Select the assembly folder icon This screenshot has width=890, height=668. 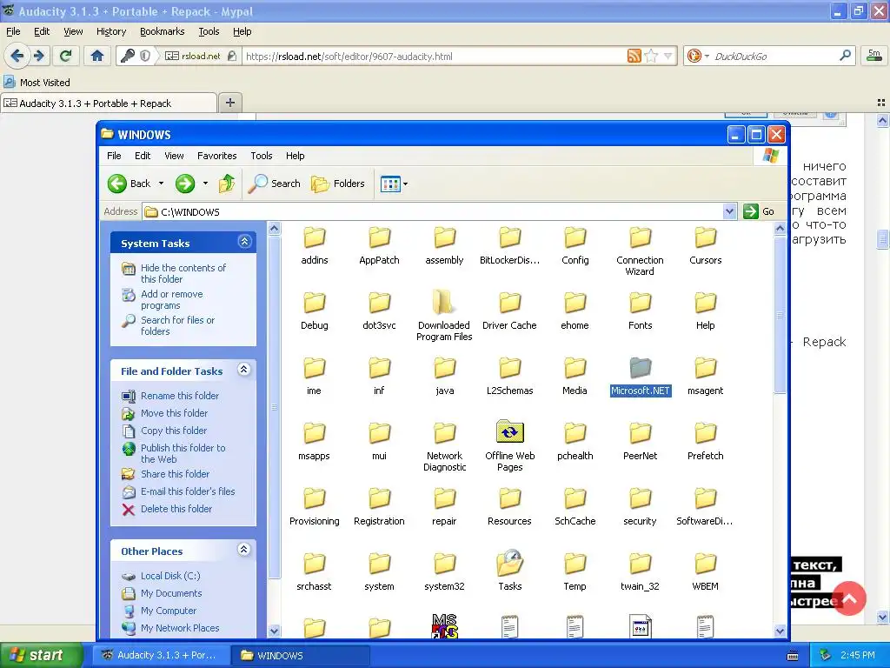click(x=444, y=237)
